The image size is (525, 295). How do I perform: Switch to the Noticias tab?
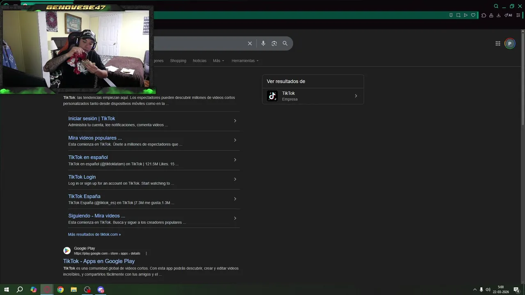click(x=200, y=61)
